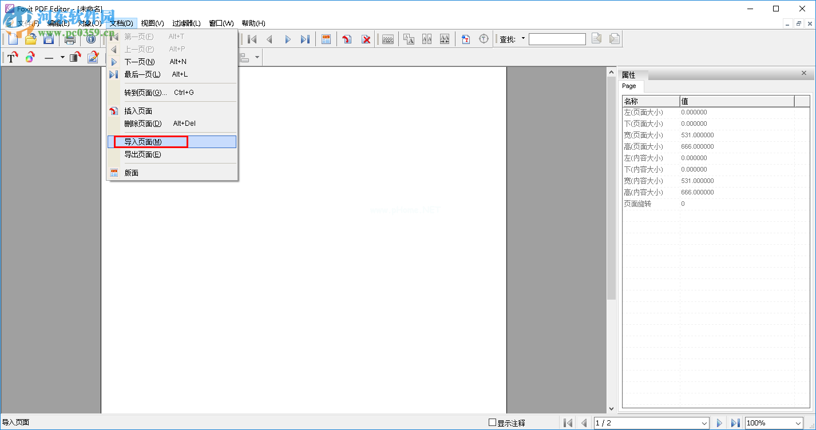Screen dimensions: 816x430
Task: Open the page number 1 / 2 dropdown
Action: click(x=704, y=423)
